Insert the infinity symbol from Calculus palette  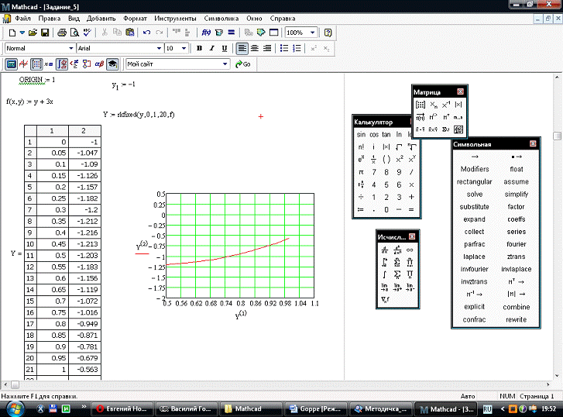coord(410,250)
